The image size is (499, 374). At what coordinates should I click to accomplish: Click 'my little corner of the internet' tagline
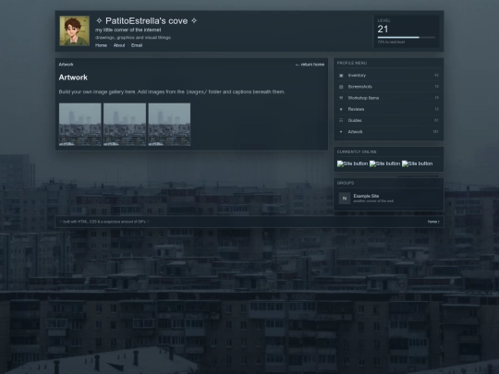pos(128,30)
